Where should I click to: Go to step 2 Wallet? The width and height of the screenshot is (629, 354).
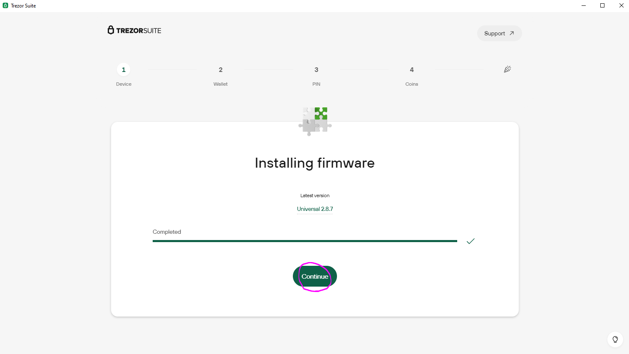[x=220, y=70]
